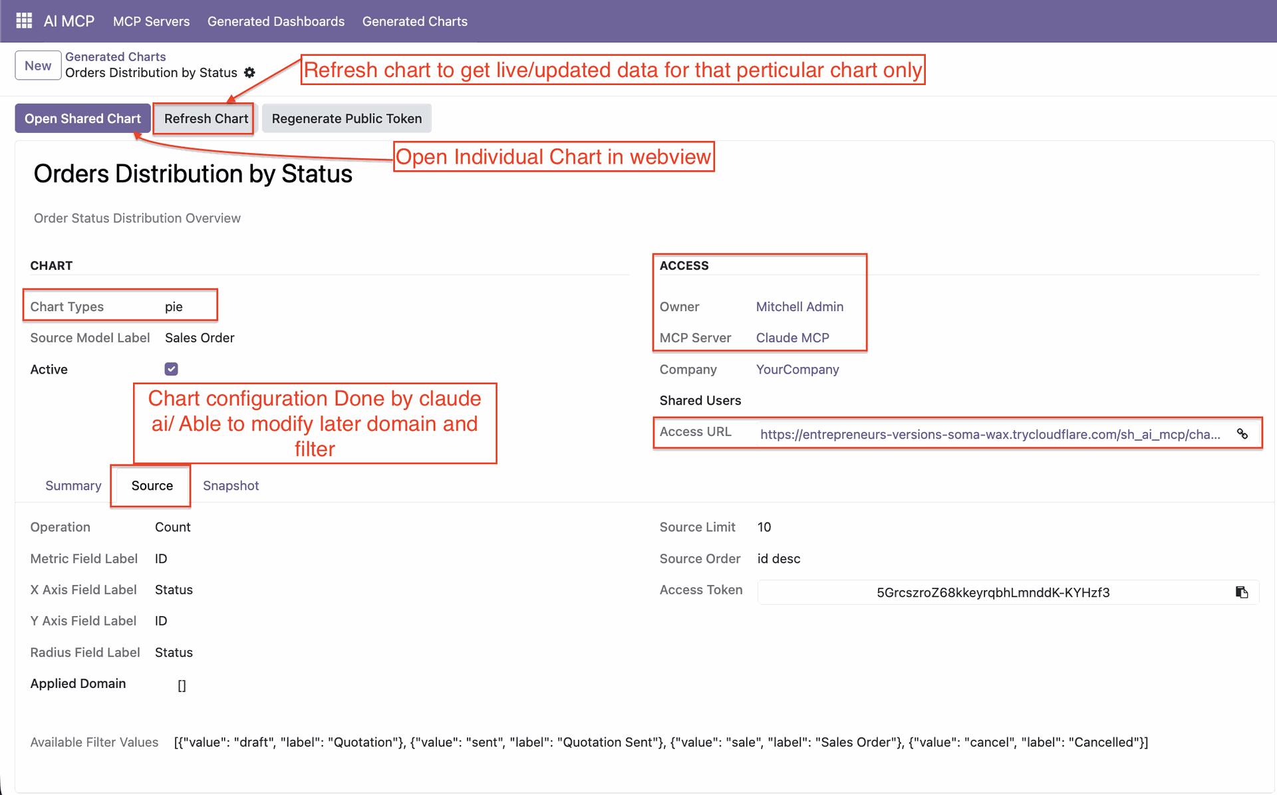Copy the Access URL link icon
The width and height of the screenshot is (1277, 795).
[1242, 434]
